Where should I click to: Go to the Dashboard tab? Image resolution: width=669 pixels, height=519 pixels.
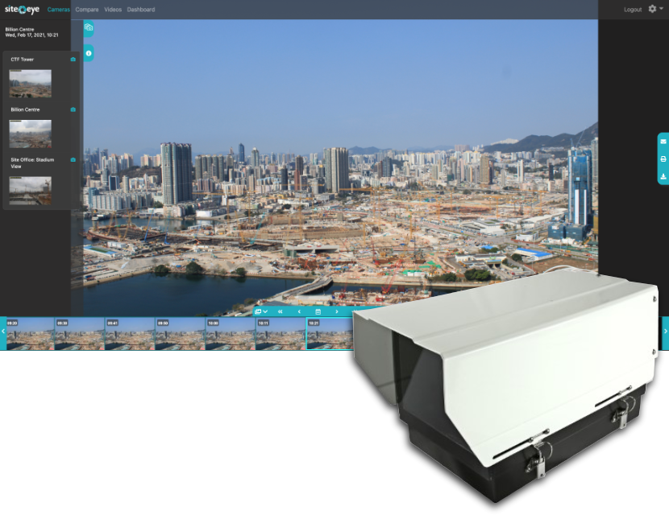[141, 10]
